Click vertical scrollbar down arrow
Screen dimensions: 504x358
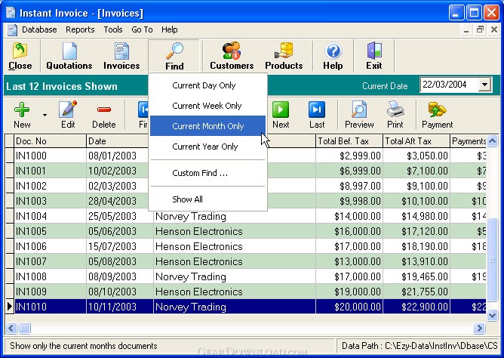coord(492,315)
